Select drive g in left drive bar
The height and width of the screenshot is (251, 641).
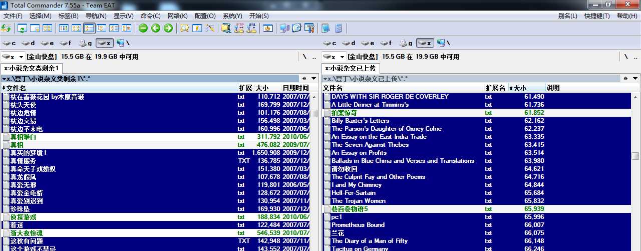(x=85, y=43)
